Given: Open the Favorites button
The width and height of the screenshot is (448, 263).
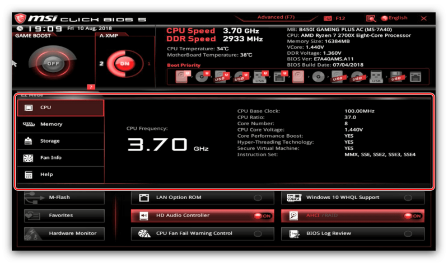Looking at the screenshot, I should click(64, 215).
